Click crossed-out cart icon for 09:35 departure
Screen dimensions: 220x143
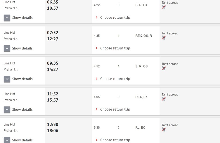(x=164, y=68)
